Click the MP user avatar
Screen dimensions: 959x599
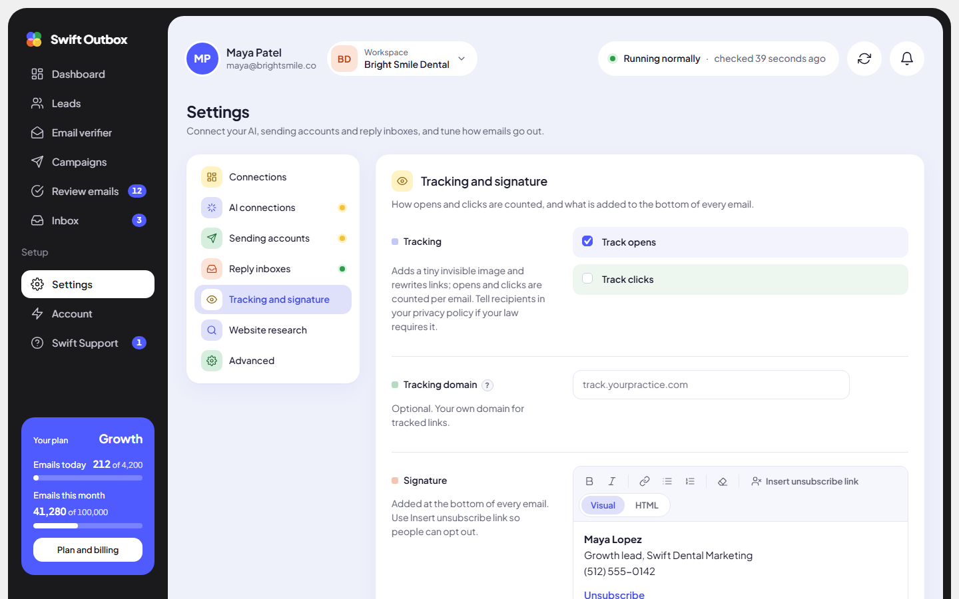(x=202, y=59)
